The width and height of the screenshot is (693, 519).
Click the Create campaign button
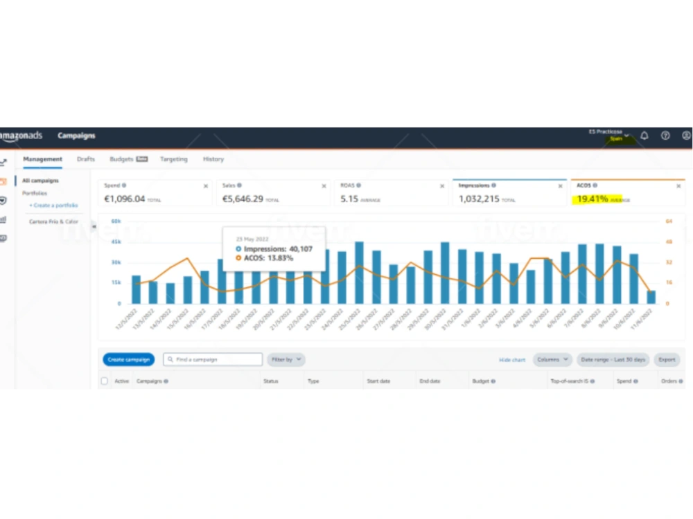click(x=129, y=359)
